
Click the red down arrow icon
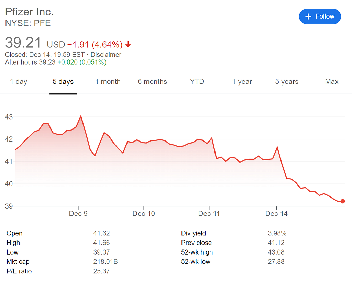tap(128, 44)
